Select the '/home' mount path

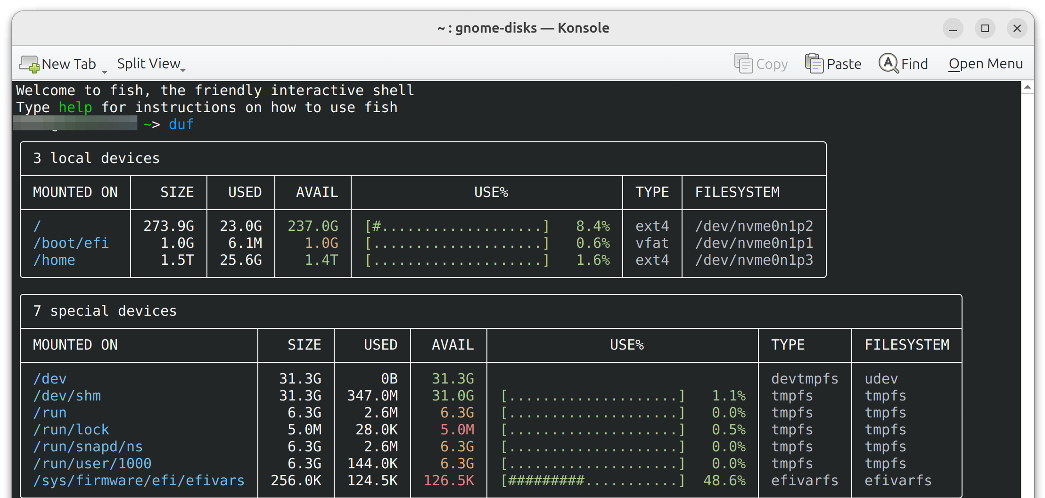coord(54,260)
